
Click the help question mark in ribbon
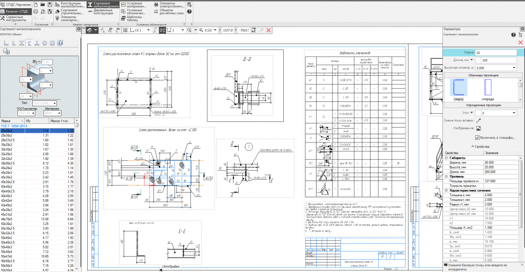[189, 11]
